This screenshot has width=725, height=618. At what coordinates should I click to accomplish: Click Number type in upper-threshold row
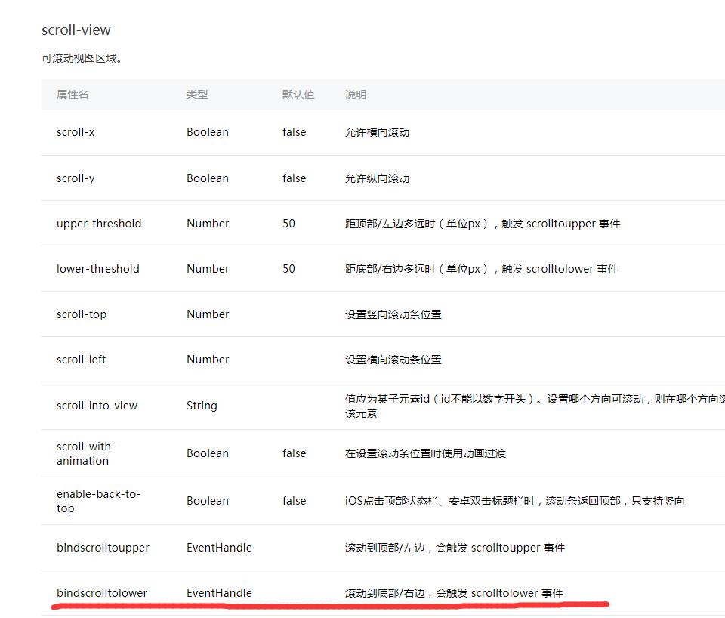tap(208, 224)
